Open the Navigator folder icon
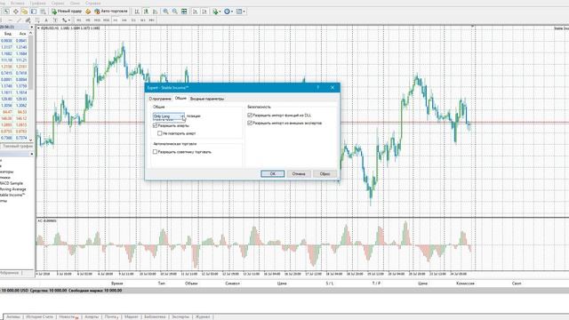 point(24,12)
